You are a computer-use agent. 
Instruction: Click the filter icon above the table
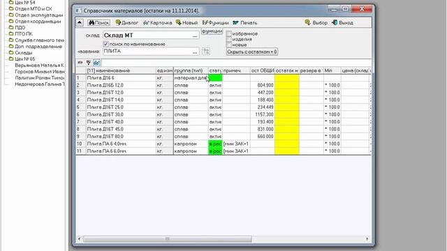pyautogui.click(x=89, y=63)
